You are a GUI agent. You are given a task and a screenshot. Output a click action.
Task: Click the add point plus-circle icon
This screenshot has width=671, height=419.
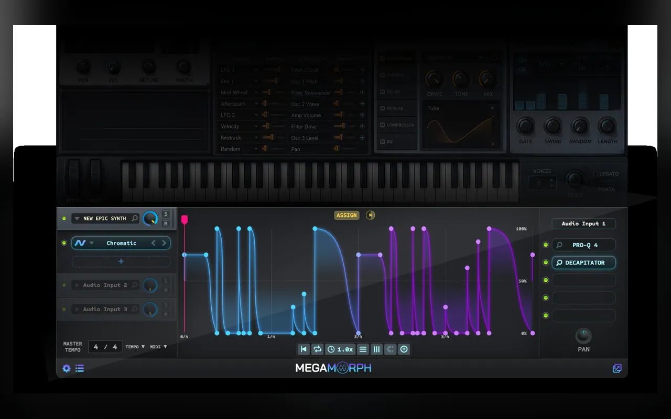(404, 349)
